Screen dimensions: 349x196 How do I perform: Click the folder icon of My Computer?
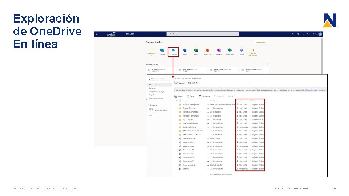(x=180, y=119)
